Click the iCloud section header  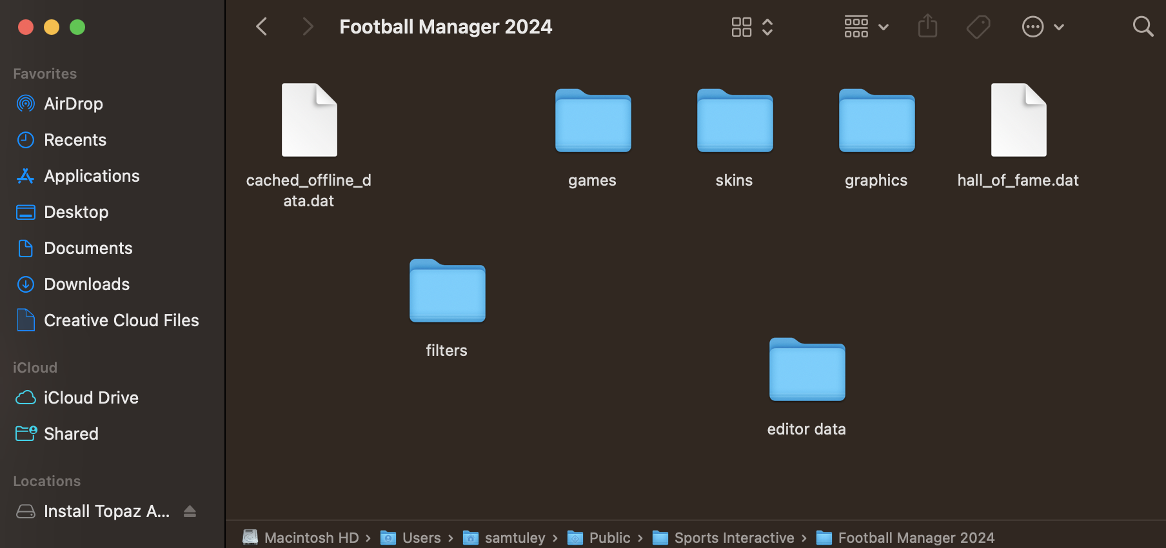pos(35,367)
